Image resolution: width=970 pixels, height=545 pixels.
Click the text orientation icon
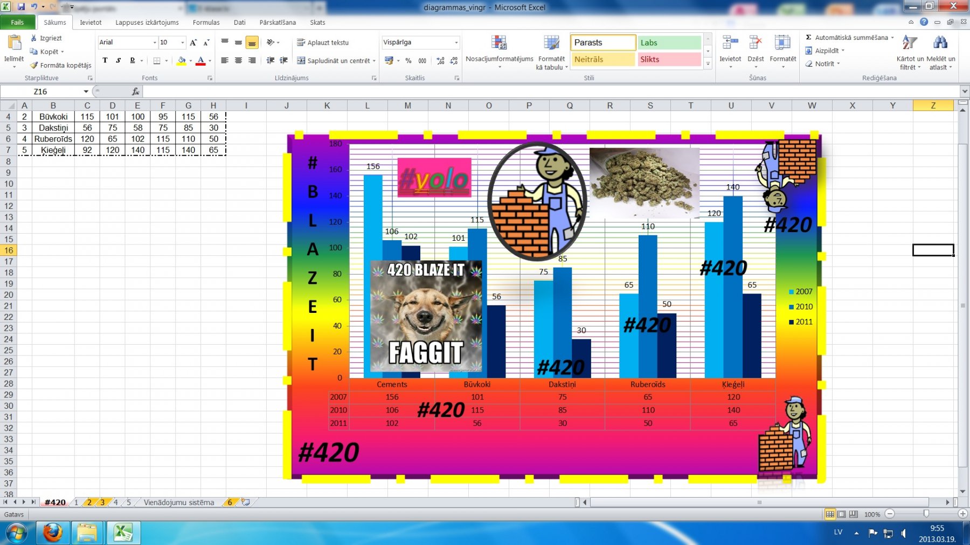click(x=271, y=43)
